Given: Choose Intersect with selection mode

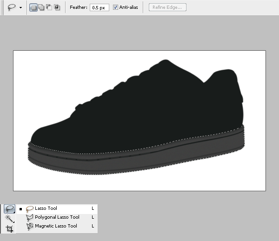Looking at the screenshot, I should [x=57, y=7].
